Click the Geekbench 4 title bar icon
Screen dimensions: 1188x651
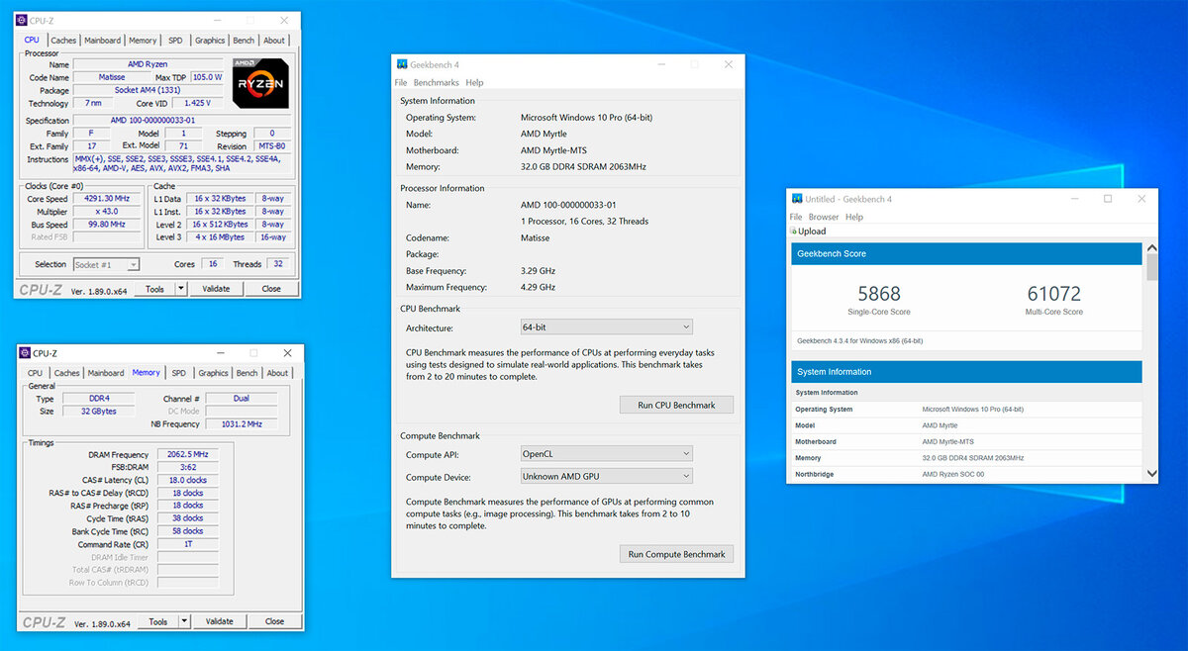[x=402, y=65]
